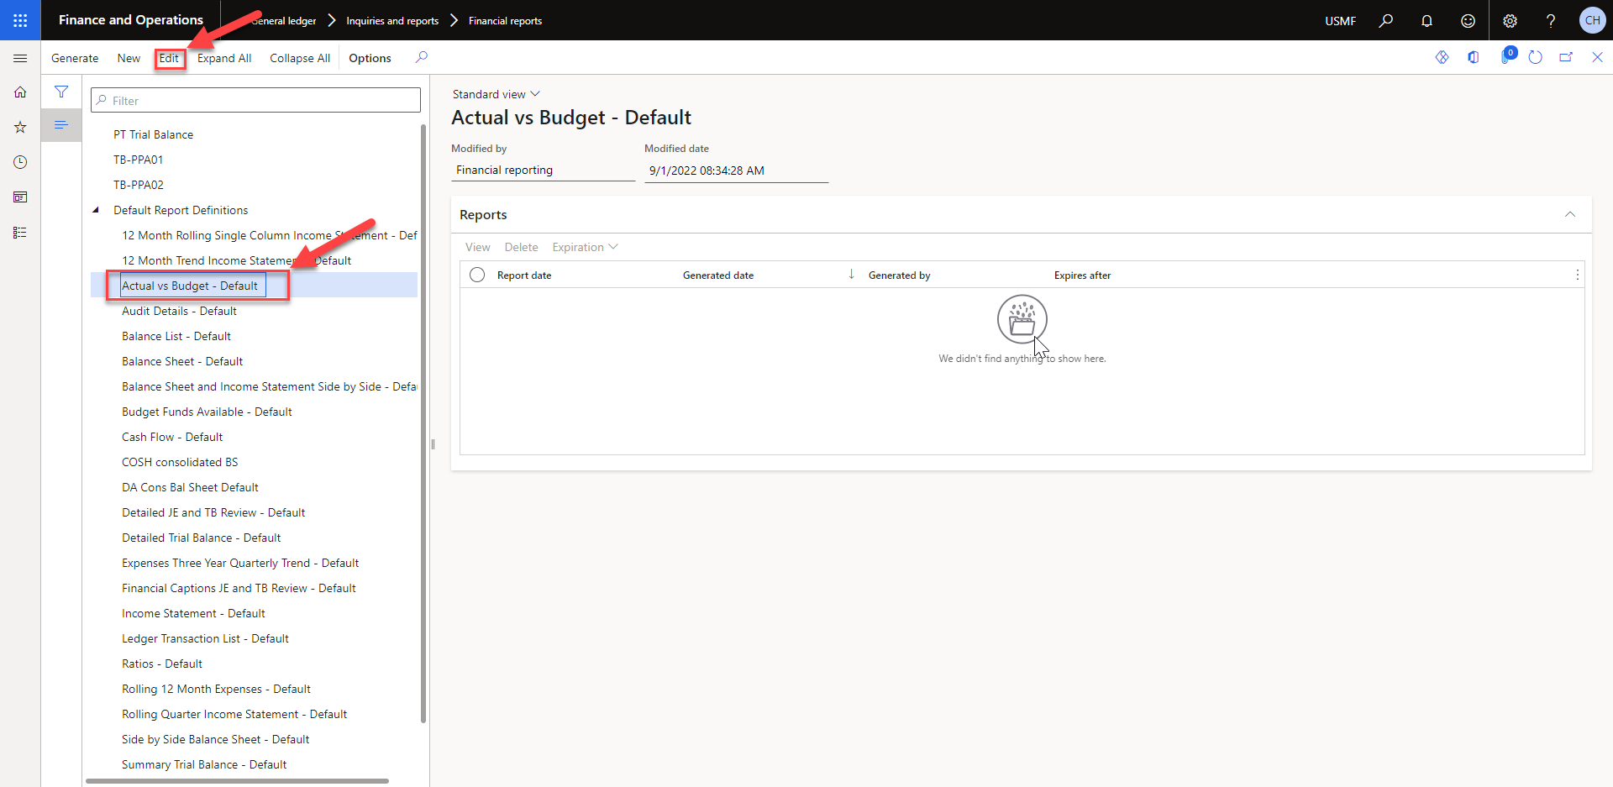The image size is (1613, 787).
Task: Open Workspaces icon in left sidebar
Action: tap(20, 197)
